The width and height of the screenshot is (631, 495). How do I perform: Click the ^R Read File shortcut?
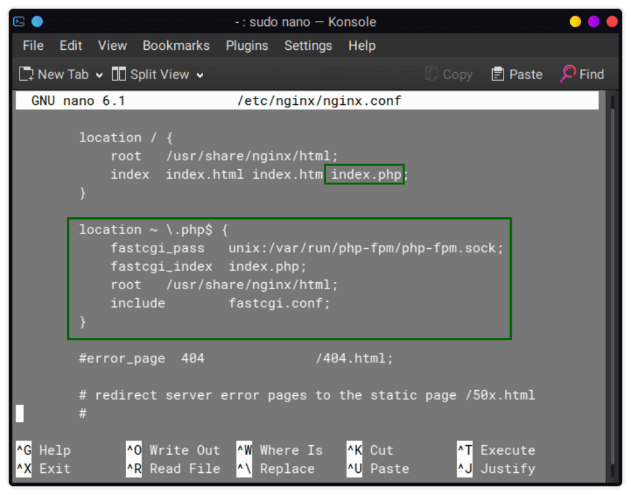(x=174, y=468)
